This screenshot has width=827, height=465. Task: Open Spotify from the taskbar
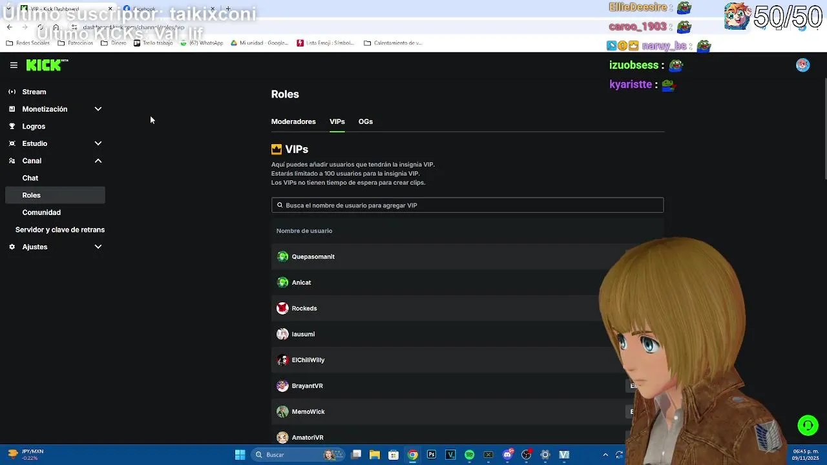(x=470, y=455)
